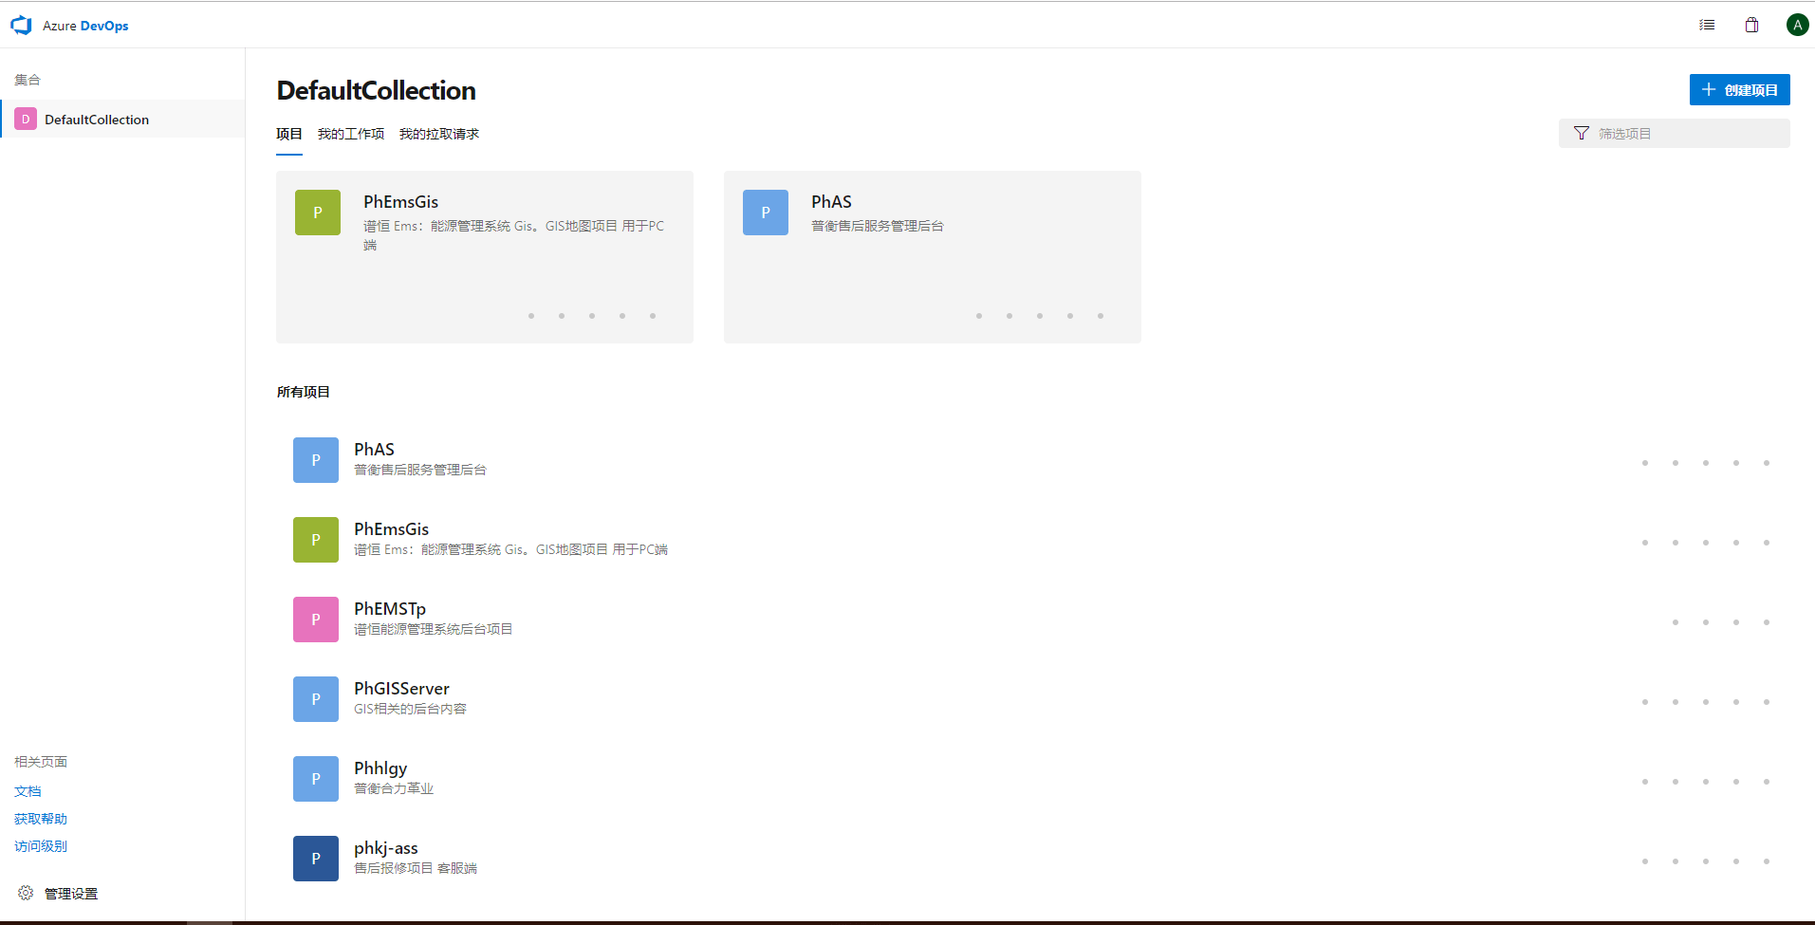Click the gear icon for 管理设置
Screen dimensions: 1815x925
(26, 893)
